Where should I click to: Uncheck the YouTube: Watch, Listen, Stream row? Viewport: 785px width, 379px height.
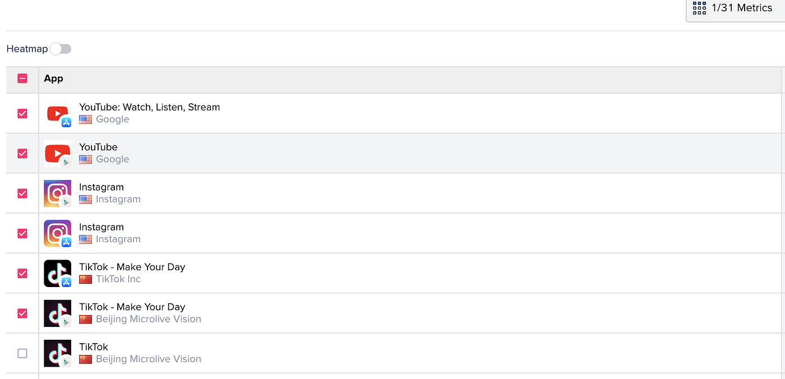22,113
